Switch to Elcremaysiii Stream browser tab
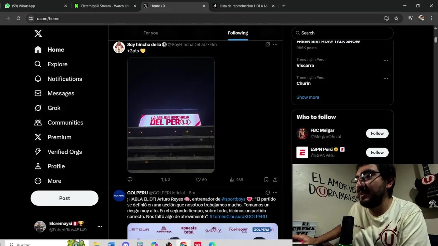 tap(104, 6)
